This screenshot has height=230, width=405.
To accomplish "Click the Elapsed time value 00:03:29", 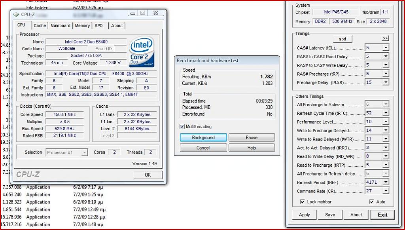I will [264, 101].
